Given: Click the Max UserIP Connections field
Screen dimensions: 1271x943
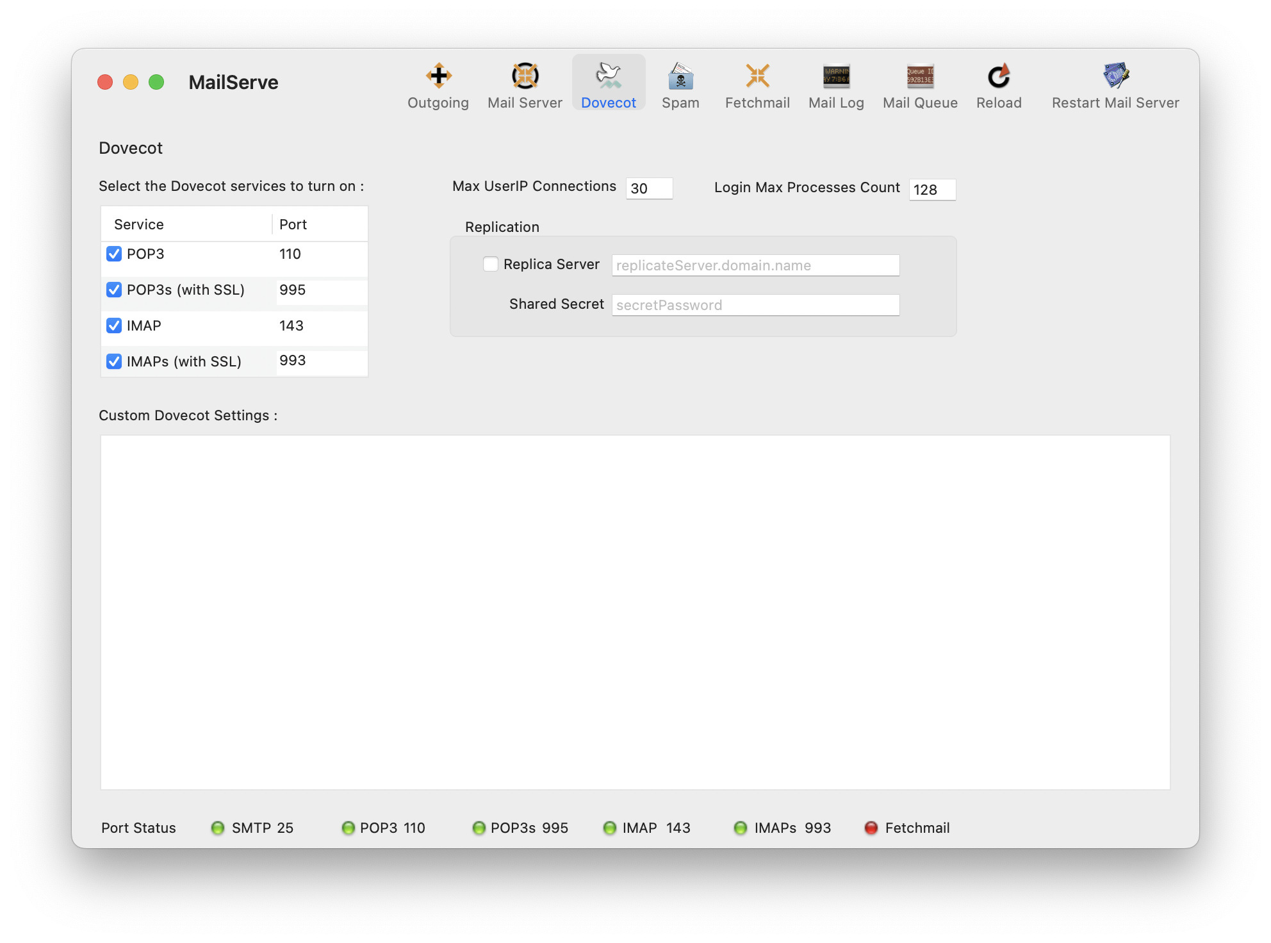Looking at the screenshot, I should point(648,189).
